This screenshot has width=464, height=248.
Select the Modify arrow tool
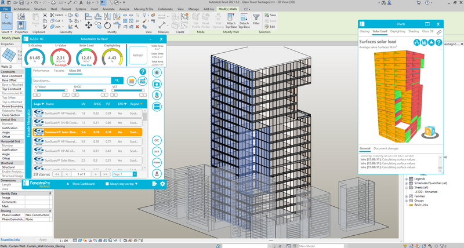point(6,20)
